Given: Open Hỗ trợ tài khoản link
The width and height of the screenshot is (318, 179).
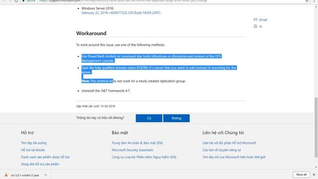Looking at the screenshot, I should click(x=33, y=150).
